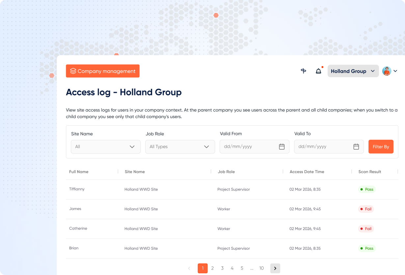
Task: Click Worker role in James's row
Action: coord(224,209)
